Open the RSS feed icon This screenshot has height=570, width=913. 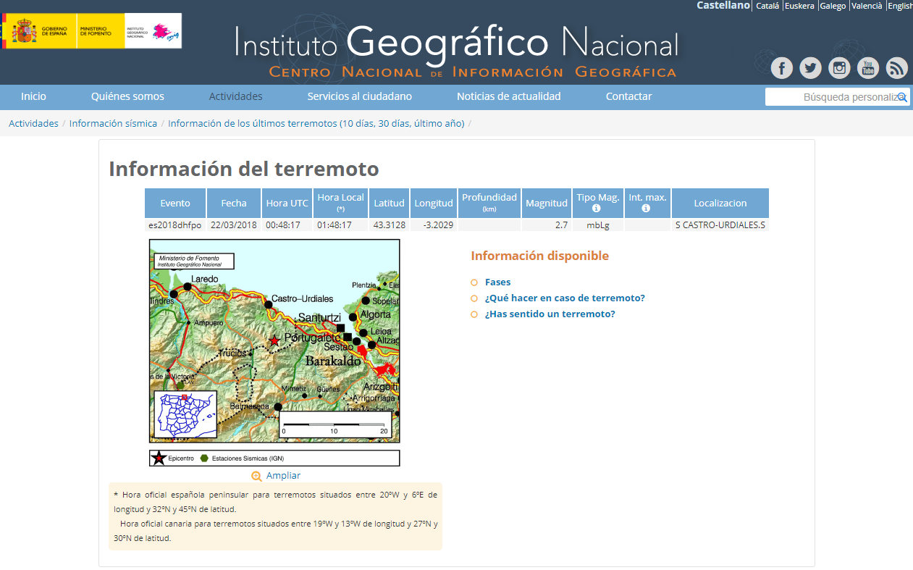click(x=897, y=68)
